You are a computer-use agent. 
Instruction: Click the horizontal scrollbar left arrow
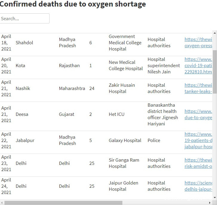(x=2, y=203)
